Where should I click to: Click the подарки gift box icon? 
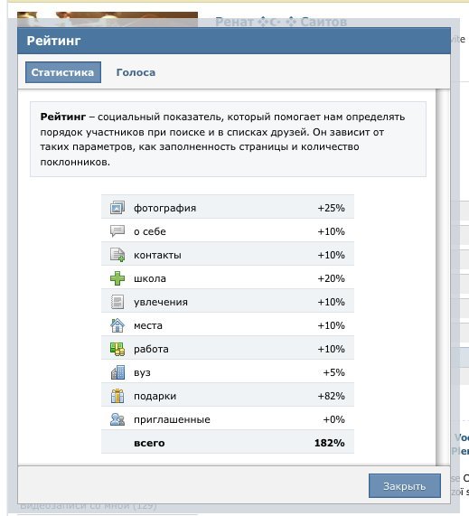pos(117,396)
